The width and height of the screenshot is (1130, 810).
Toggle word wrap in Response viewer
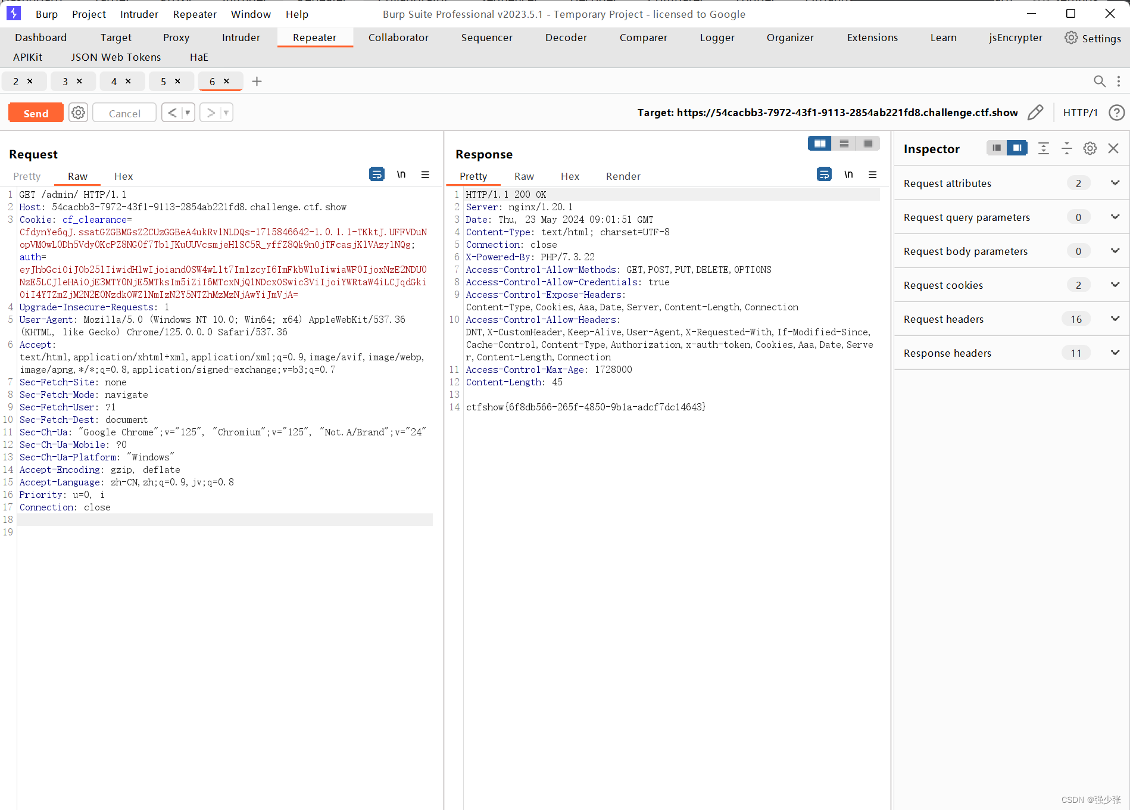[824, 175]
